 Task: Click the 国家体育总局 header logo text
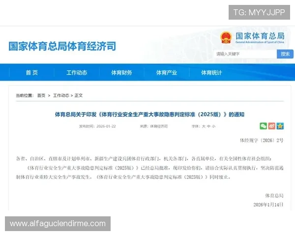pos(260,36)
